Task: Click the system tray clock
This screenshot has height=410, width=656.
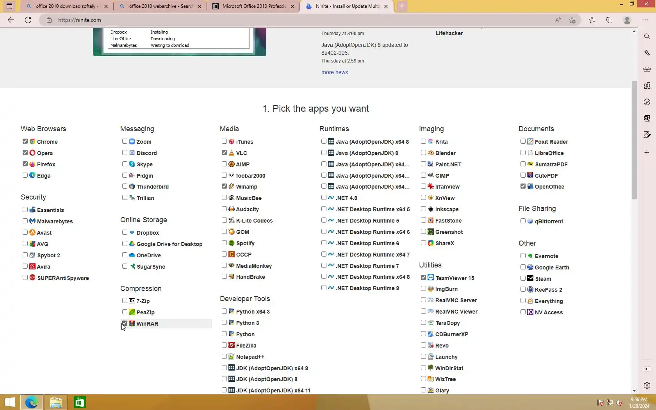Action: [639, 403]
